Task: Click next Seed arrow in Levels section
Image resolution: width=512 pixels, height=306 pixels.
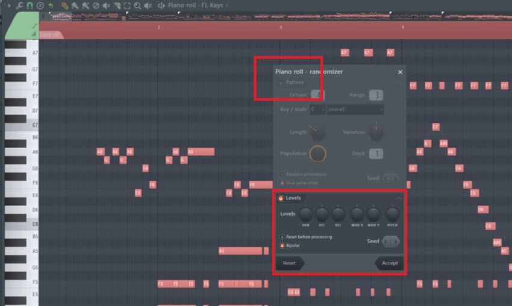Action: pyautogui.click(x=395, y=242)
